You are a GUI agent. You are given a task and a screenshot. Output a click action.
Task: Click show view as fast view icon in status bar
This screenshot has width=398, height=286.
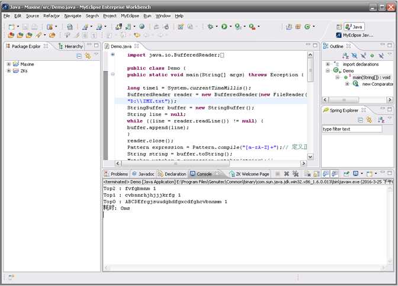pos(11,277)
